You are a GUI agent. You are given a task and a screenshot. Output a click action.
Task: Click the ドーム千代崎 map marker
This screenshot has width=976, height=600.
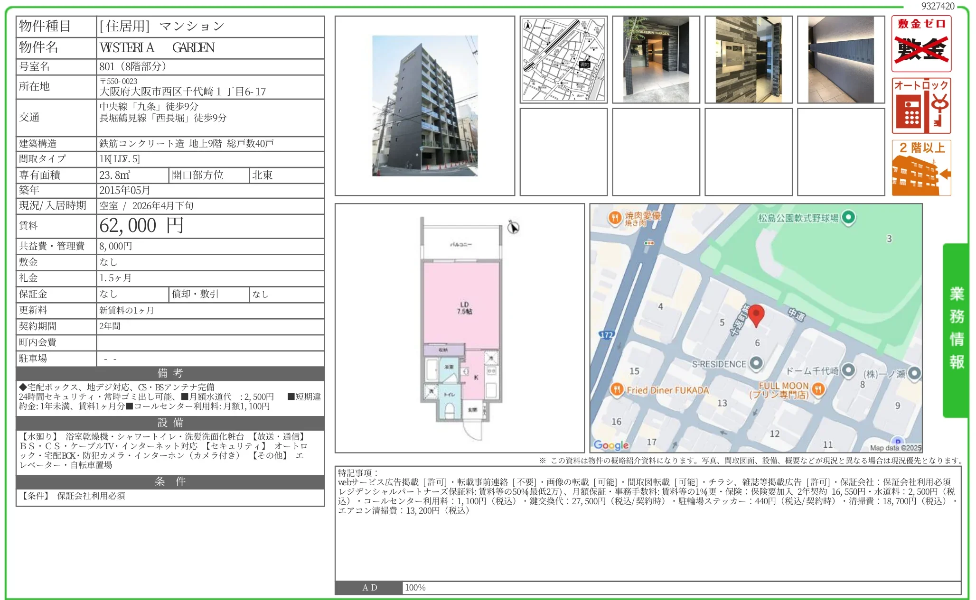click(848, 370)
